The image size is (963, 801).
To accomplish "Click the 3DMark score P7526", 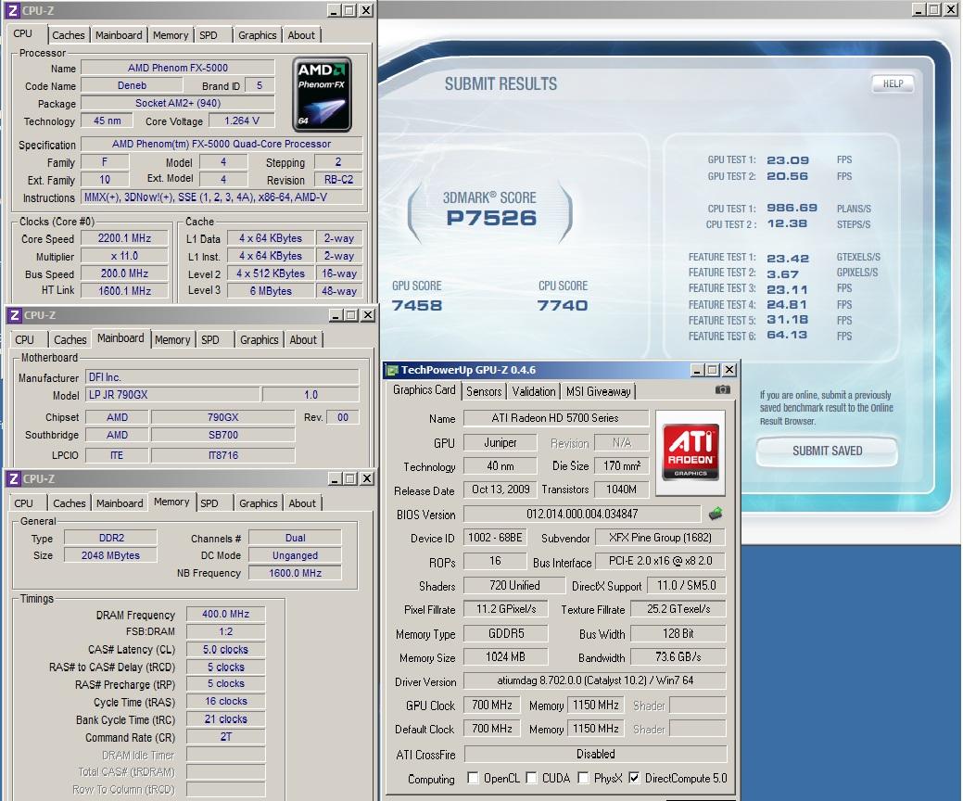I will [490, 218].
